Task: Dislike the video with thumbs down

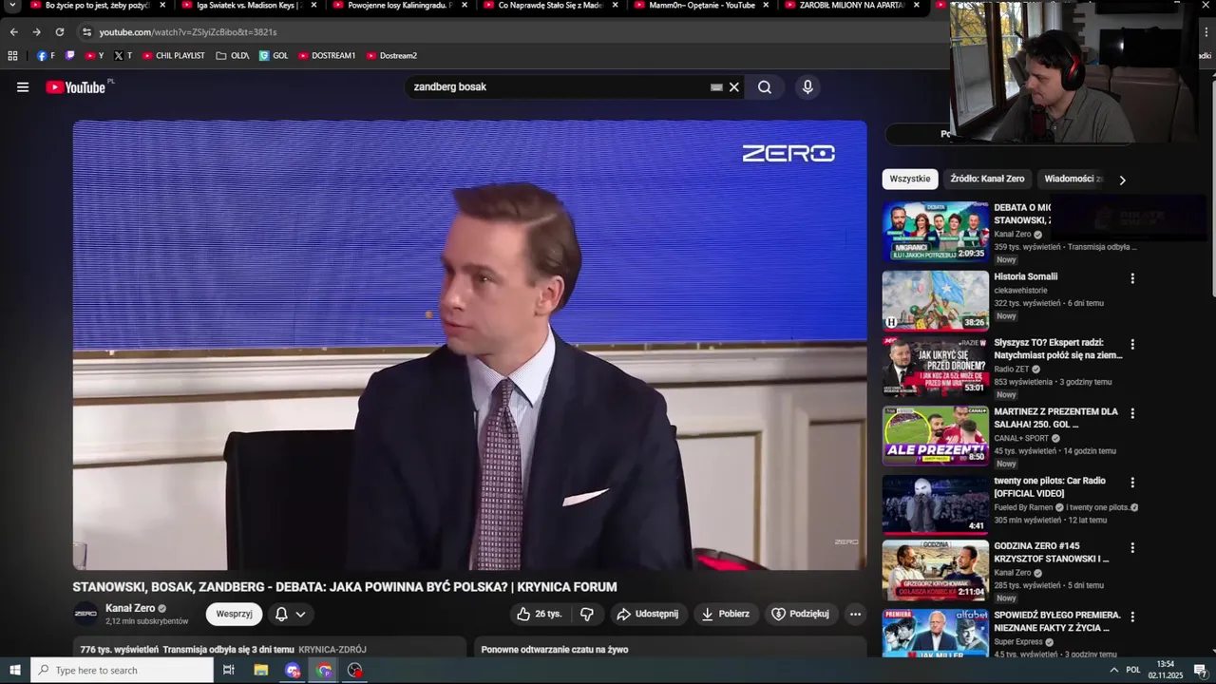Action: coord(587,614)
